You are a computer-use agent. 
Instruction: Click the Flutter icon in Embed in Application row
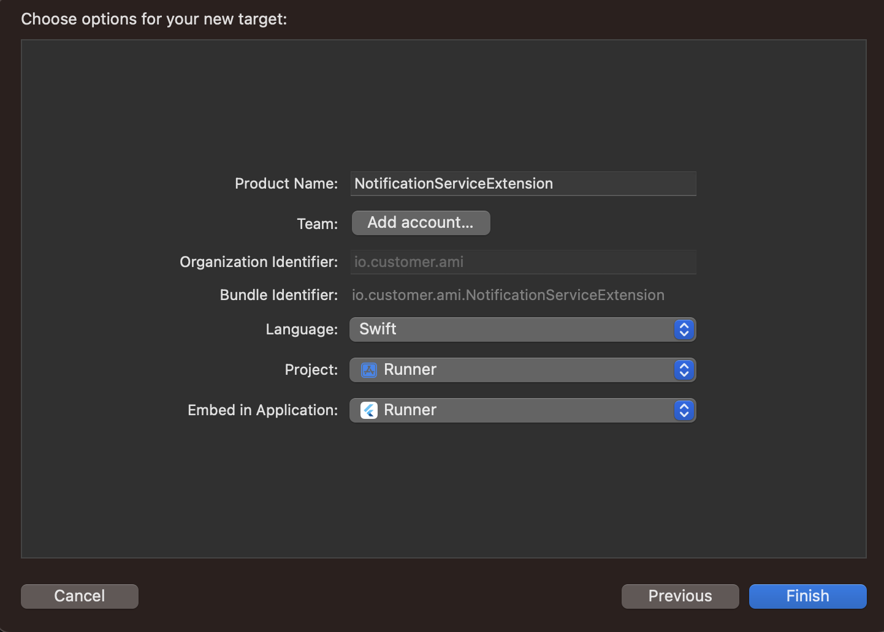pyautogui.click(x=369, y=410)
